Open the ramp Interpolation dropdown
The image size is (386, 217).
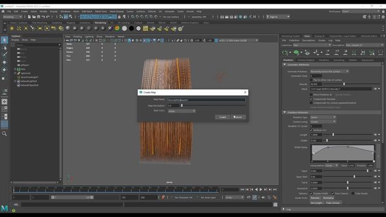332,166
